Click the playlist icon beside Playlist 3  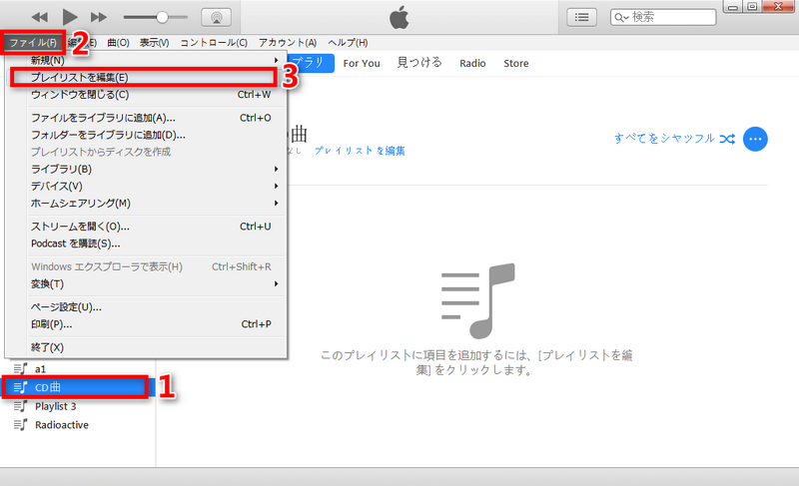(x=20, y=406)
